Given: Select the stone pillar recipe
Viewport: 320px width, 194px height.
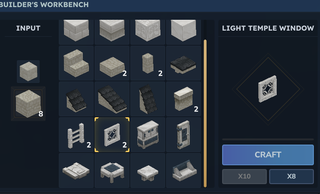Looking at the screenshot, I should [148, 63].
